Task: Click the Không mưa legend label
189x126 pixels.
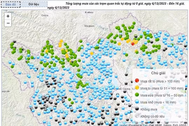Action: 149,110
